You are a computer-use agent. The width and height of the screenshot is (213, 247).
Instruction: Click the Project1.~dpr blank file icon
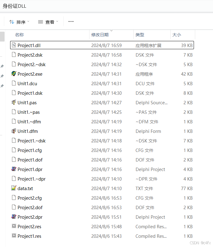(14, 179)
